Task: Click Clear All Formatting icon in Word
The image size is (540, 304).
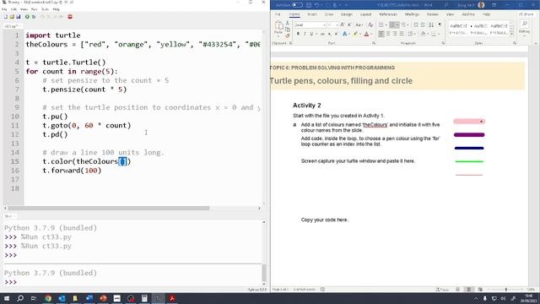Action: pos(370,24)
